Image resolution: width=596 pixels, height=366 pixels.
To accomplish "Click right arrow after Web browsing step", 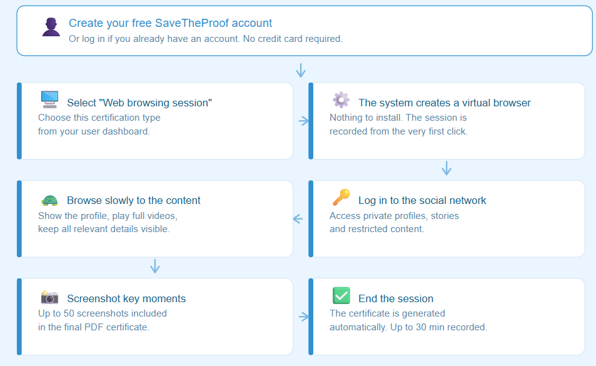I will click(304, 121).
